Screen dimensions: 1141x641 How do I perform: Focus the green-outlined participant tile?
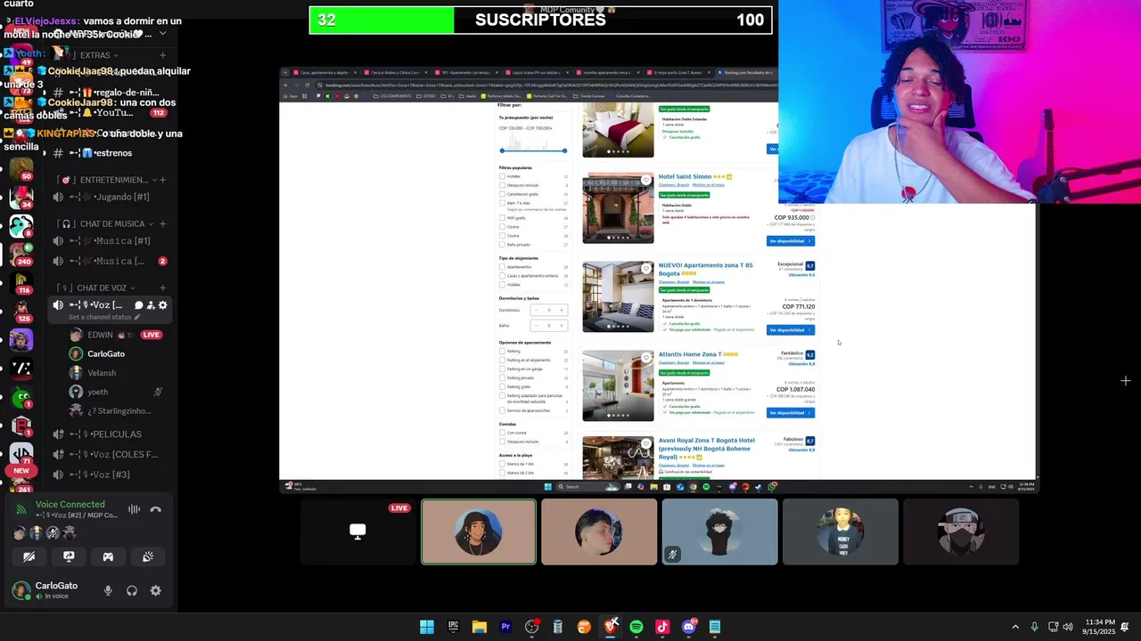479,531
